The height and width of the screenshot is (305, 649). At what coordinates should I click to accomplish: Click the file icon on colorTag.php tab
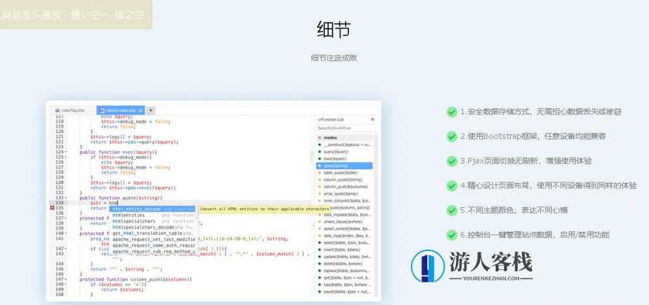click(57, 111)
